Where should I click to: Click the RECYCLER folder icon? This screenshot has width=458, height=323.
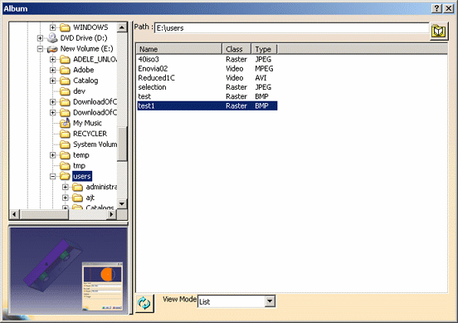(65, 134)
